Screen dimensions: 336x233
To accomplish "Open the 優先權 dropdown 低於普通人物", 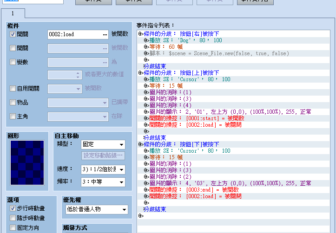I will [x=97, y=209].
